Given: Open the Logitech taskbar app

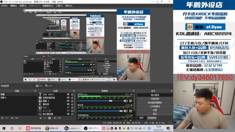Looking at the screenshot, I should 72,128.
